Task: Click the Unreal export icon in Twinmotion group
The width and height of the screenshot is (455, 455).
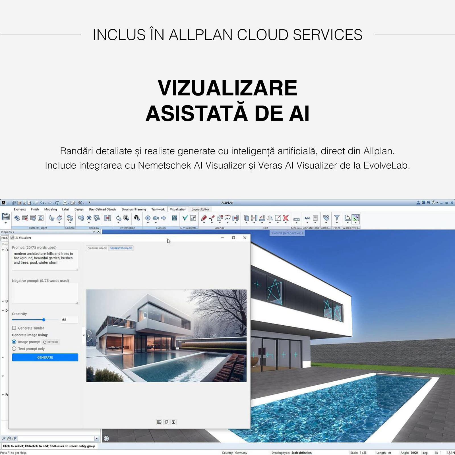Action: click(x=126, y=218)
